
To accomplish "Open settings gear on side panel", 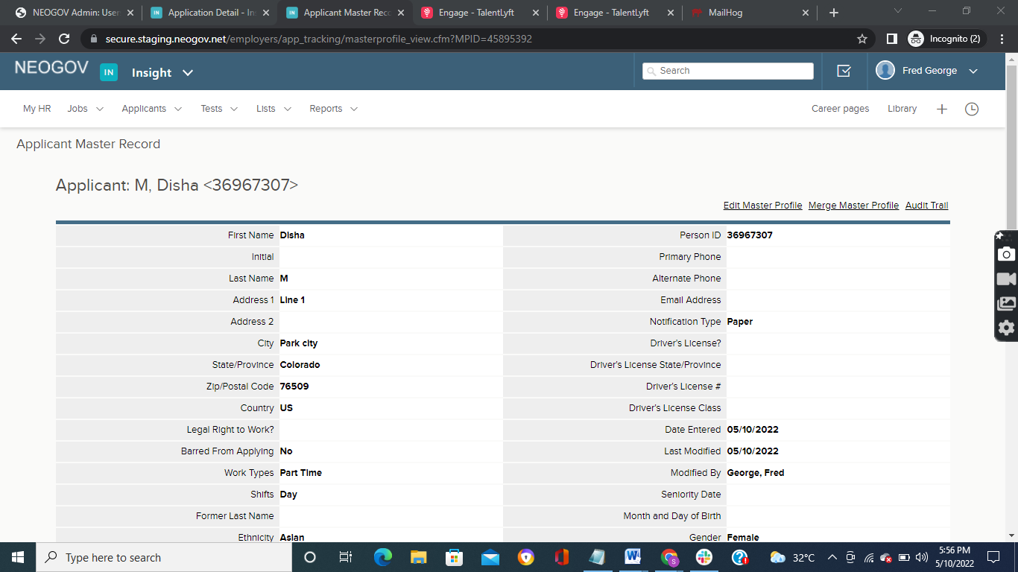I will (1006, 328).
